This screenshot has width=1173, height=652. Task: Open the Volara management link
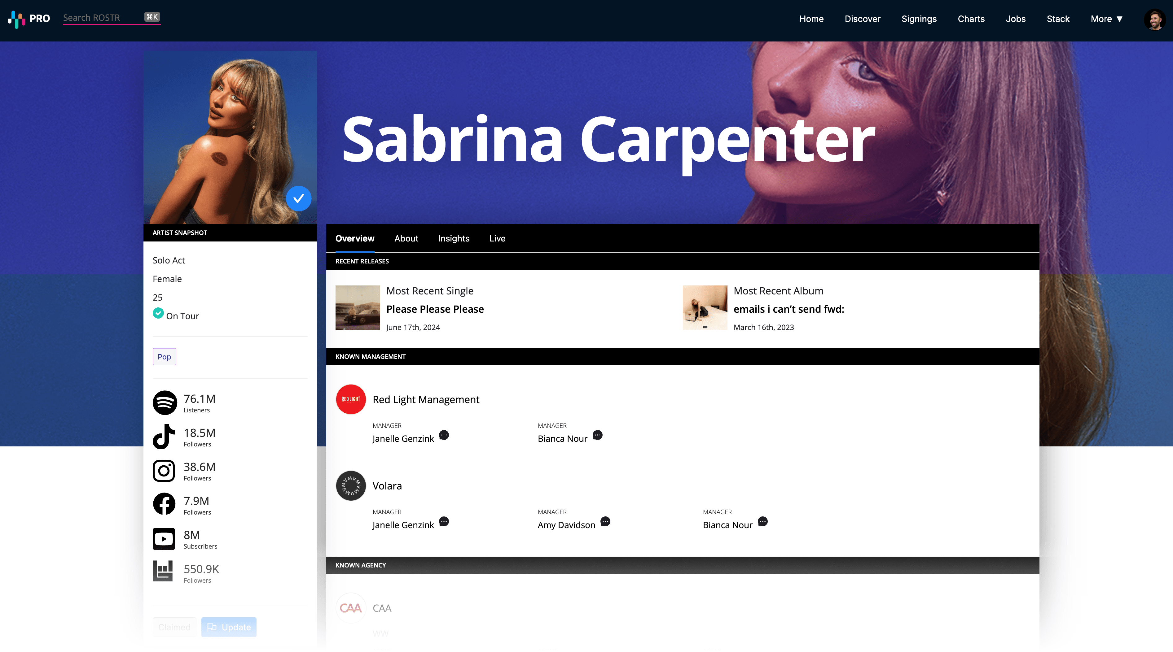pos(387,486)
